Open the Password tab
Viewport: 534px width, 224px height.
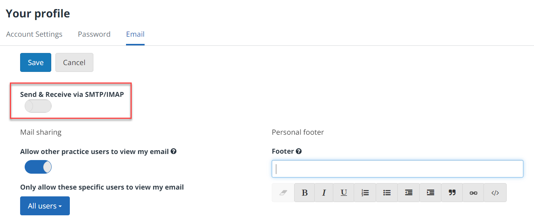[x=94, y=34]
